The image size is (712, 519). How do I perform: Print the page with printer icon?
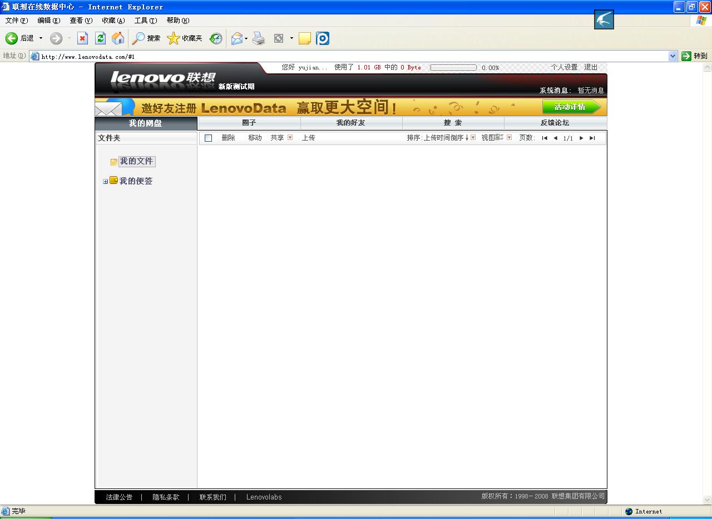pyautogui.click(x=259, y=38)
